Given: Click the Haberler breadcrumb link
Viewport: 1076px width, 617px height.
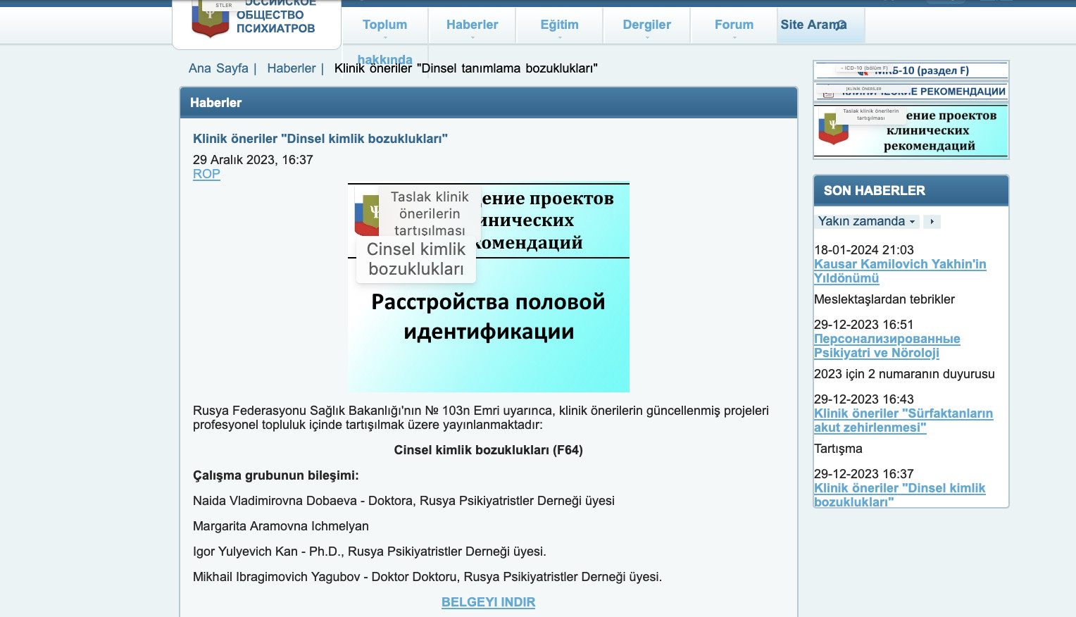Looking at the screenshot, I should [x=291, y=68].
